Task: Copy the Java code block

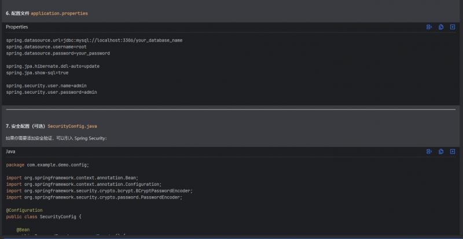Action: [x=440, y=152]
